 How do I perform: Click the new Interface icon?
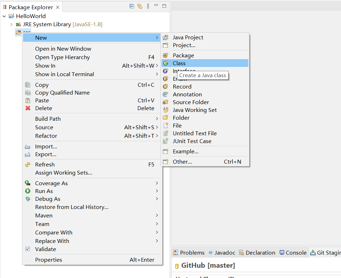tap(166, 71)
